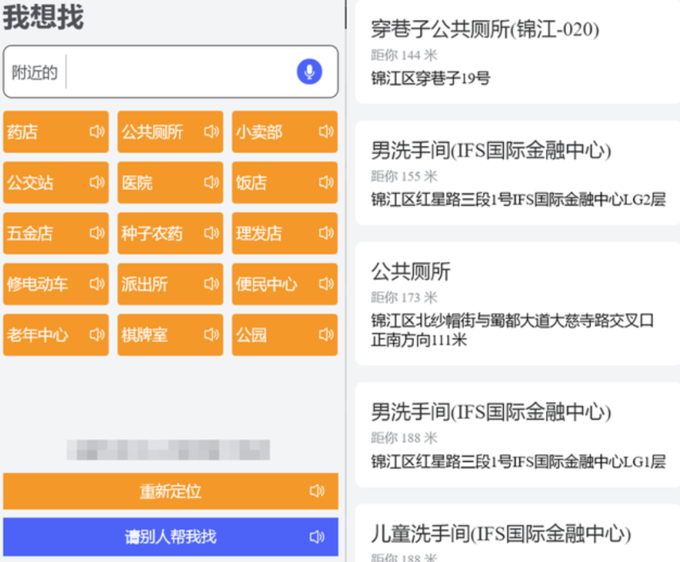The width and height of the screenshot is (680, 562).
Task: Click speaker icon on 请别人帮我找 button
Action: (317, 537)
